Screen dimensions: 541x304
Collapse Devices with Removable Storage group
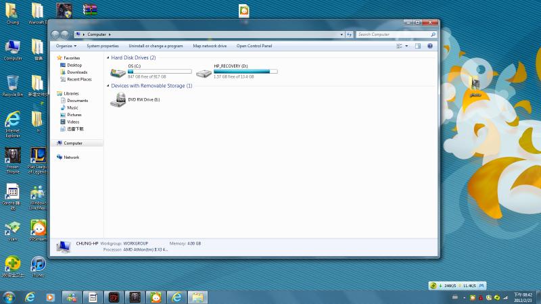point(108,86)
